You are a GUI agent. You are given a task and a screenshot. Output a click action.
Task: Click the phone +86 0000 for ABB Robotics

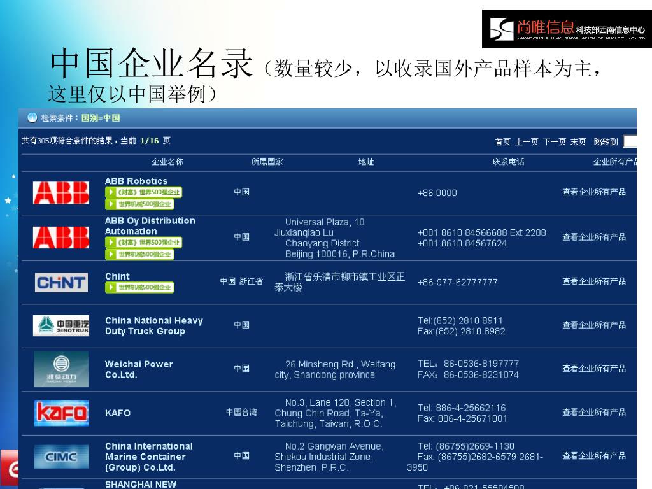pos(437,193)
